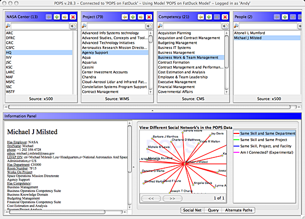The width and height of the screenshot is (305, 219).
Task: Open the Query tab
Action: pos(213,210)
